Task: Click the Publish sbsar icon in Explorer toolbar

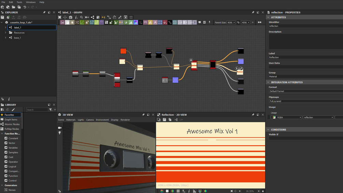Action: point(8,17)
